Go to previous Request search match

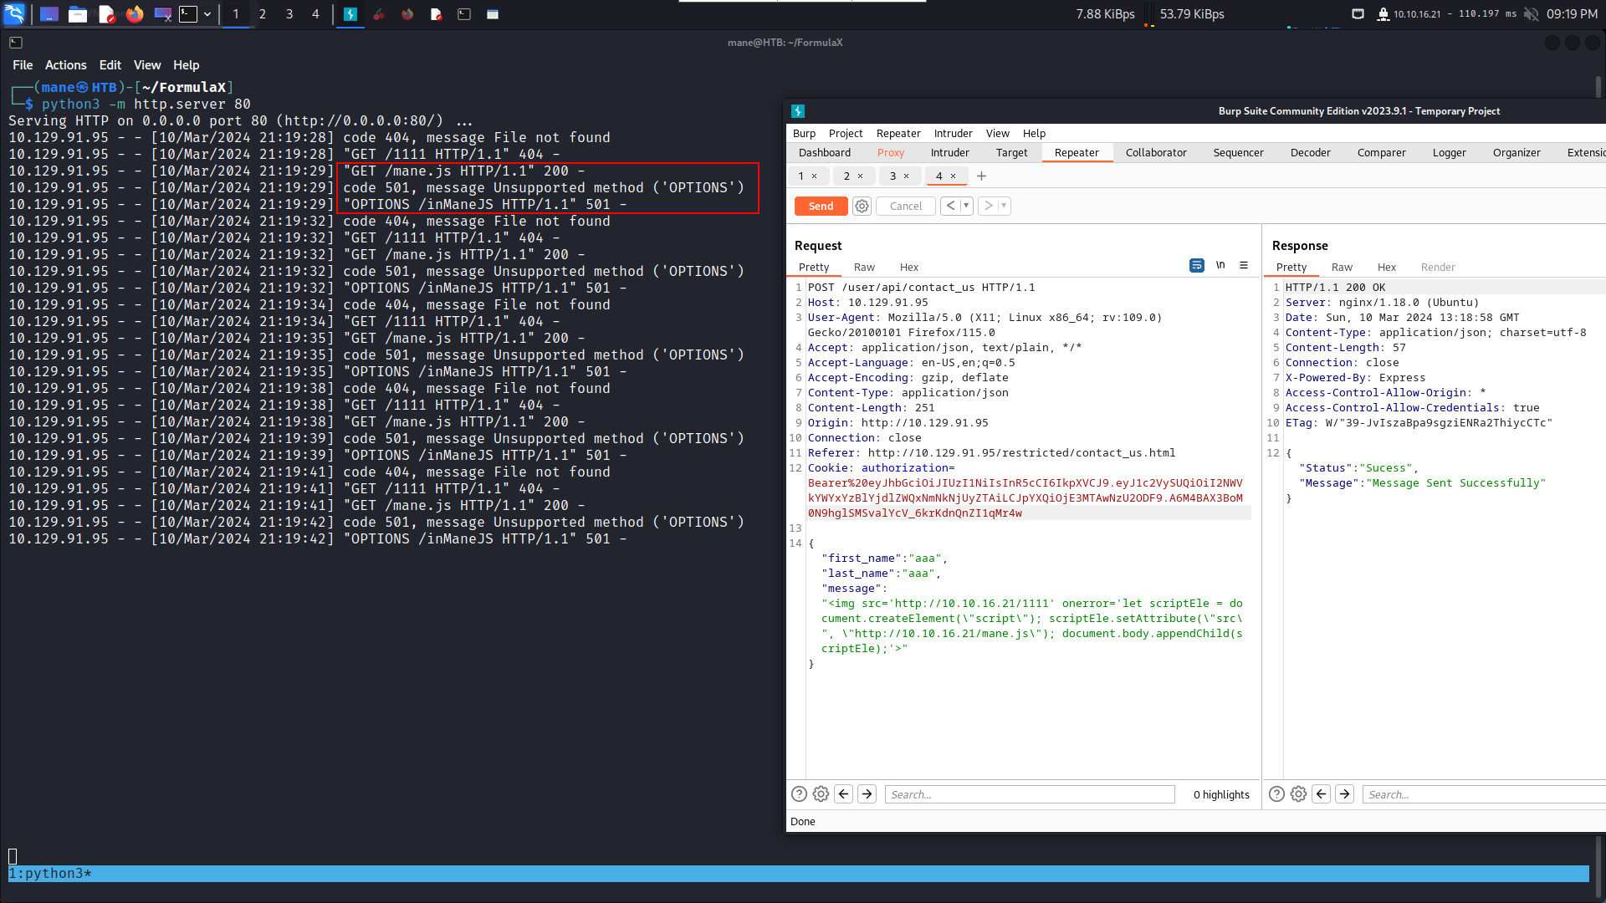pos(844,794)
